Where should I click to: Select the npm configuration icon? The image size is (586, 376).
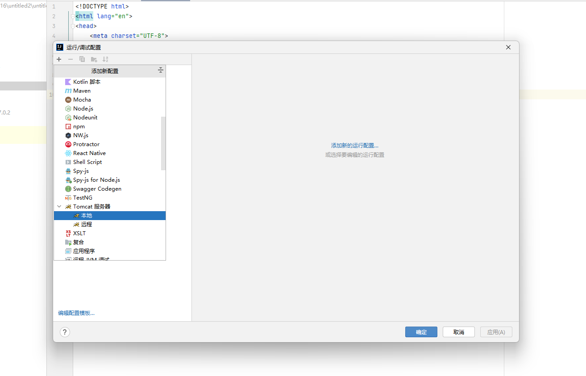68,127
